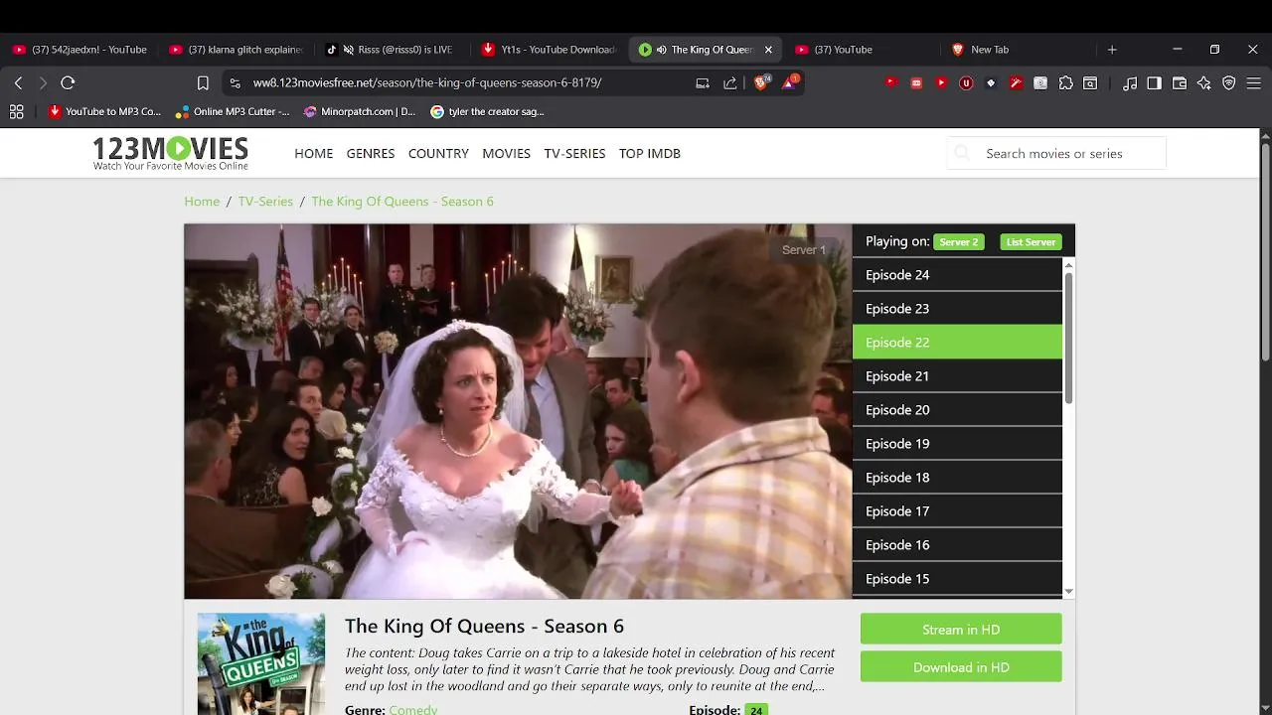Click the Stream in HD button
1272x715 pixels.
pyautogui.click(x=961, y=630)
